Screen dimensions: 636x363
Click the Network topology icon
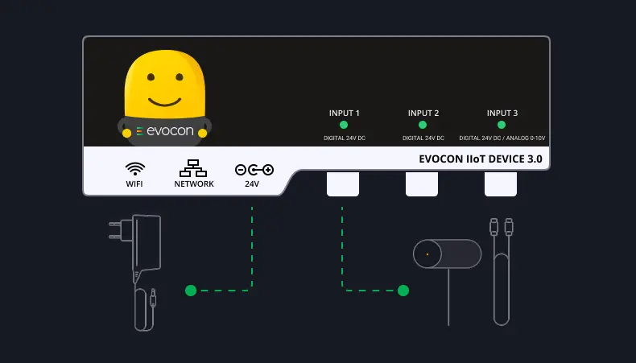pos(193,168)
